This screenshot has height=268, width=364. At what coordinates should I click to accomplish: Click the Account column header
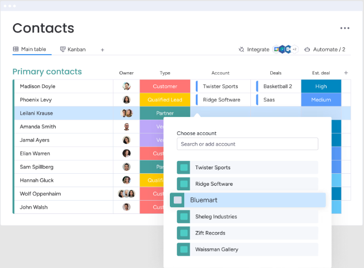click(x=220, y=73)
